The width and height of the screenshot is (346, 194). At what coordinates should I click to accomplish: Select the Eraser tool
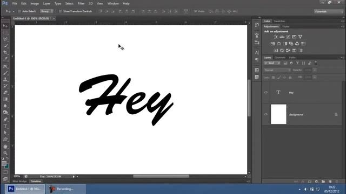point(5,93)
